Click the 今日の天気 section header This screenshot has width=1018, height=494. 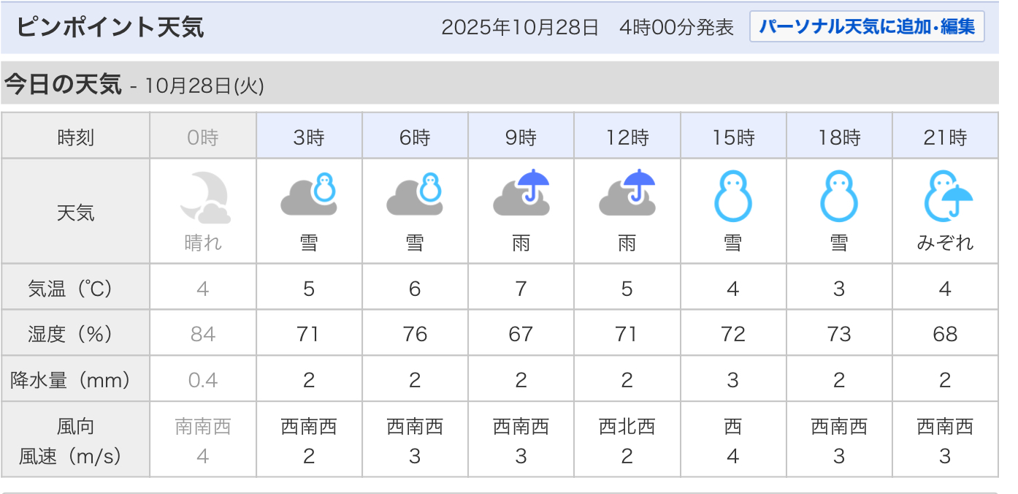[x=63, y=85]
